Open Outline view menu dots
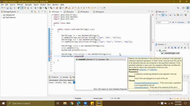 pyautogui.click(x=189, y=48)
